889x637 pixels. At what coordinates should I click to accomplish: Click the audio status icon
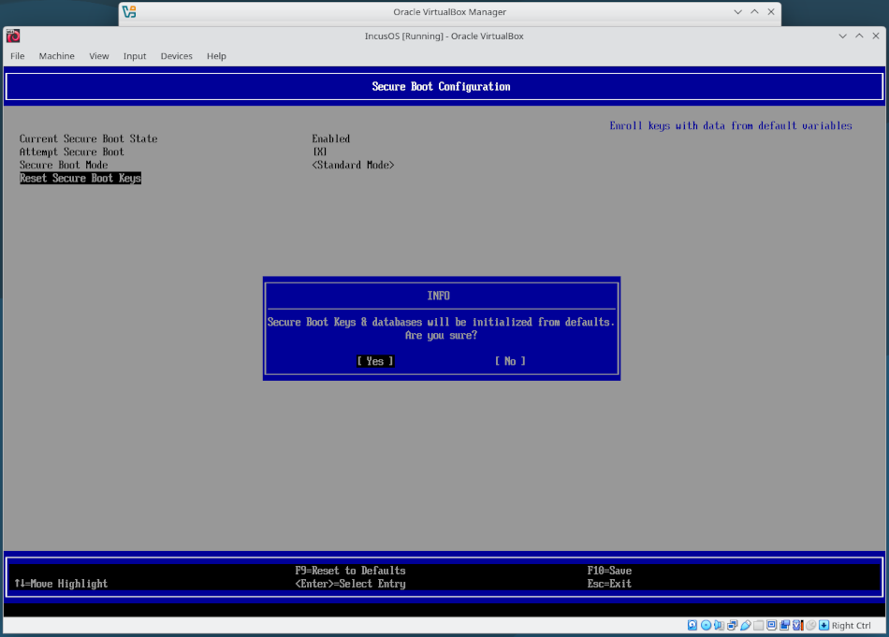click(719, 625)
